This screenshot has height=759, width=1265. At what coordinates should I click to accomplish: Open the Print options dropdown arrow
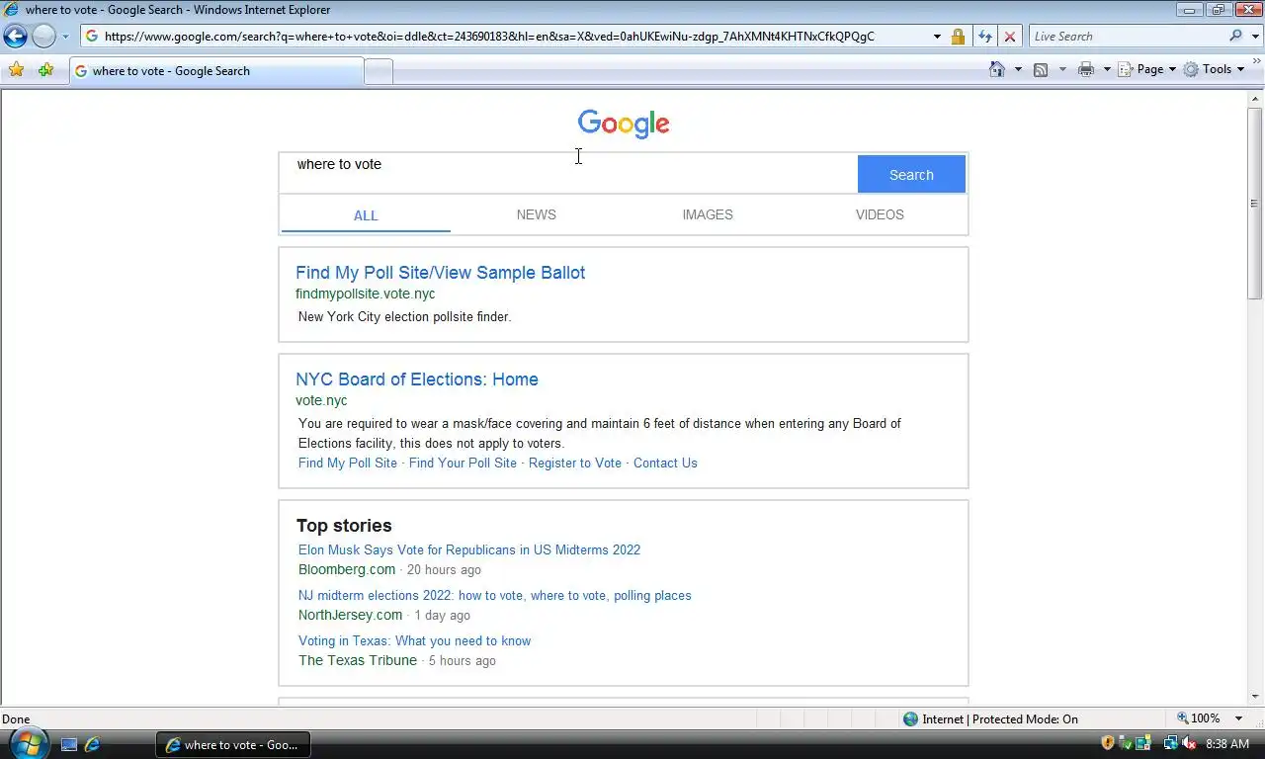tap(1107, 69)
